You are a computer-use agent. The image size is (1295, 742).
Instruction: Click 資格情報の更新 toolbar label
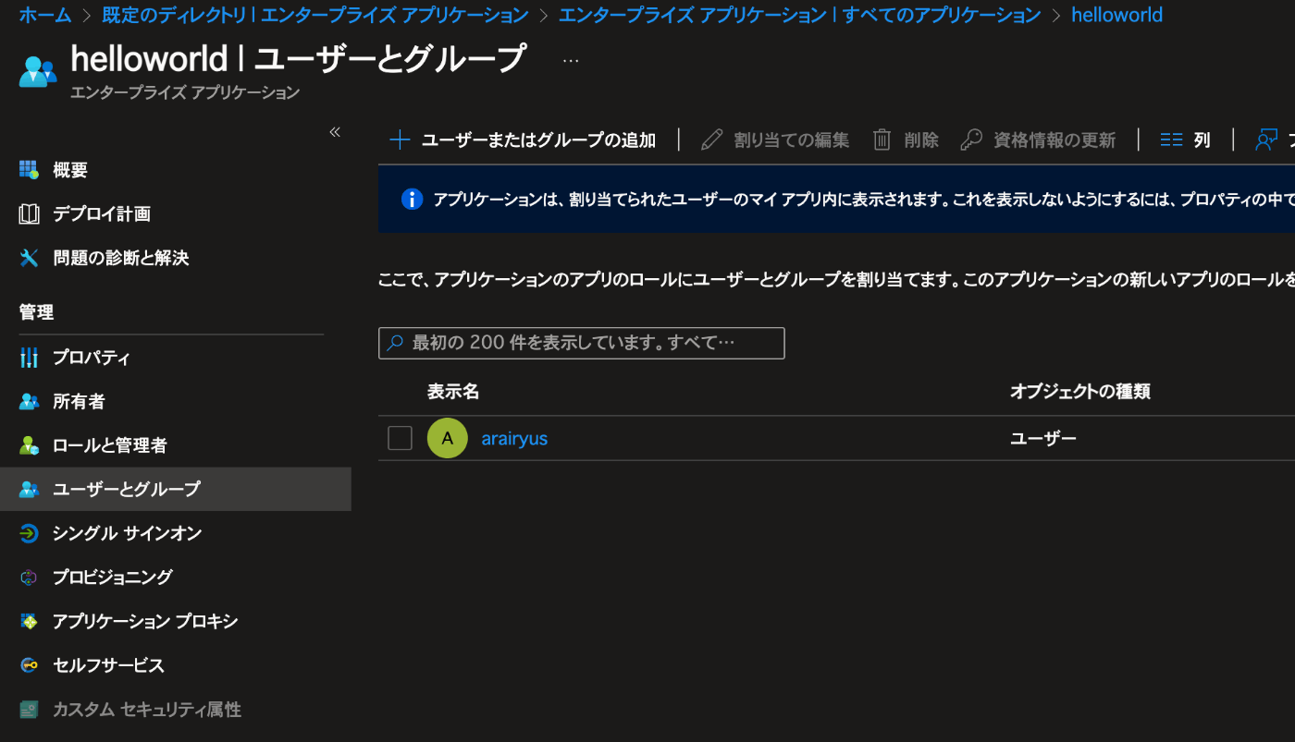[1054, 140]
